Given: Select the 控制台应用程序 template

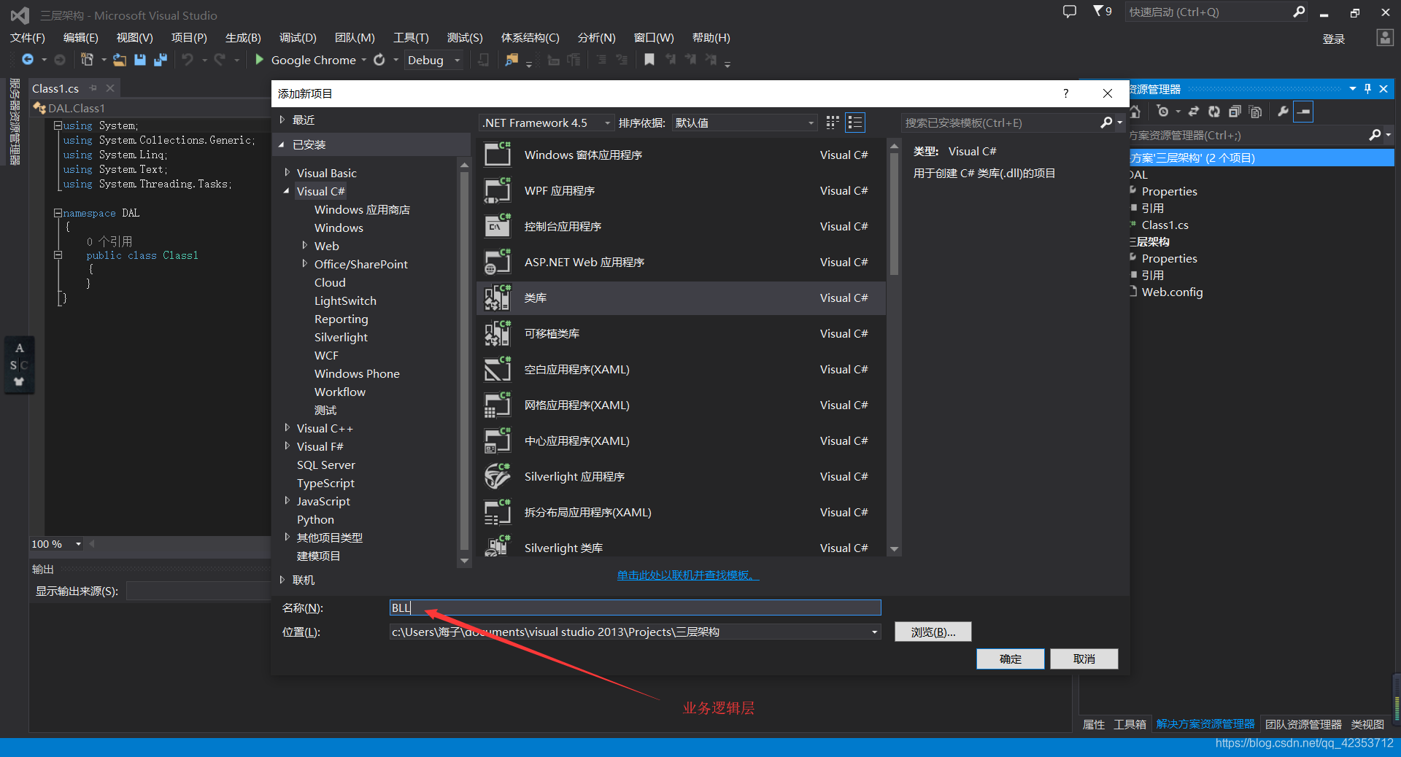Looking at the screenshot, I should (681, 226).
